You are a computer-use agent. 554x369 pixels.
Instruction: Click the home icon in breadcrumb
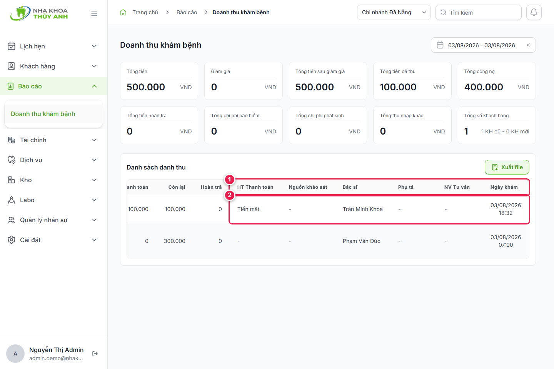point(123,12)
